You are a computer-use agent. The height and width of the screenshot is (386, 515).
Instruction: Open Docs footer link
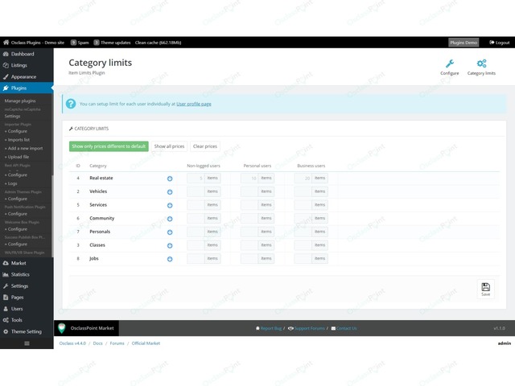(97, 343)
